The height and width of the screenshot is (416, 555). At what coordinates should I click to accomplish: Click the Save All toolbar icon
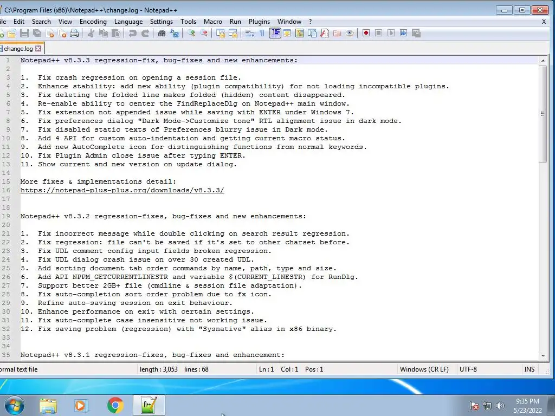(37, 33)
